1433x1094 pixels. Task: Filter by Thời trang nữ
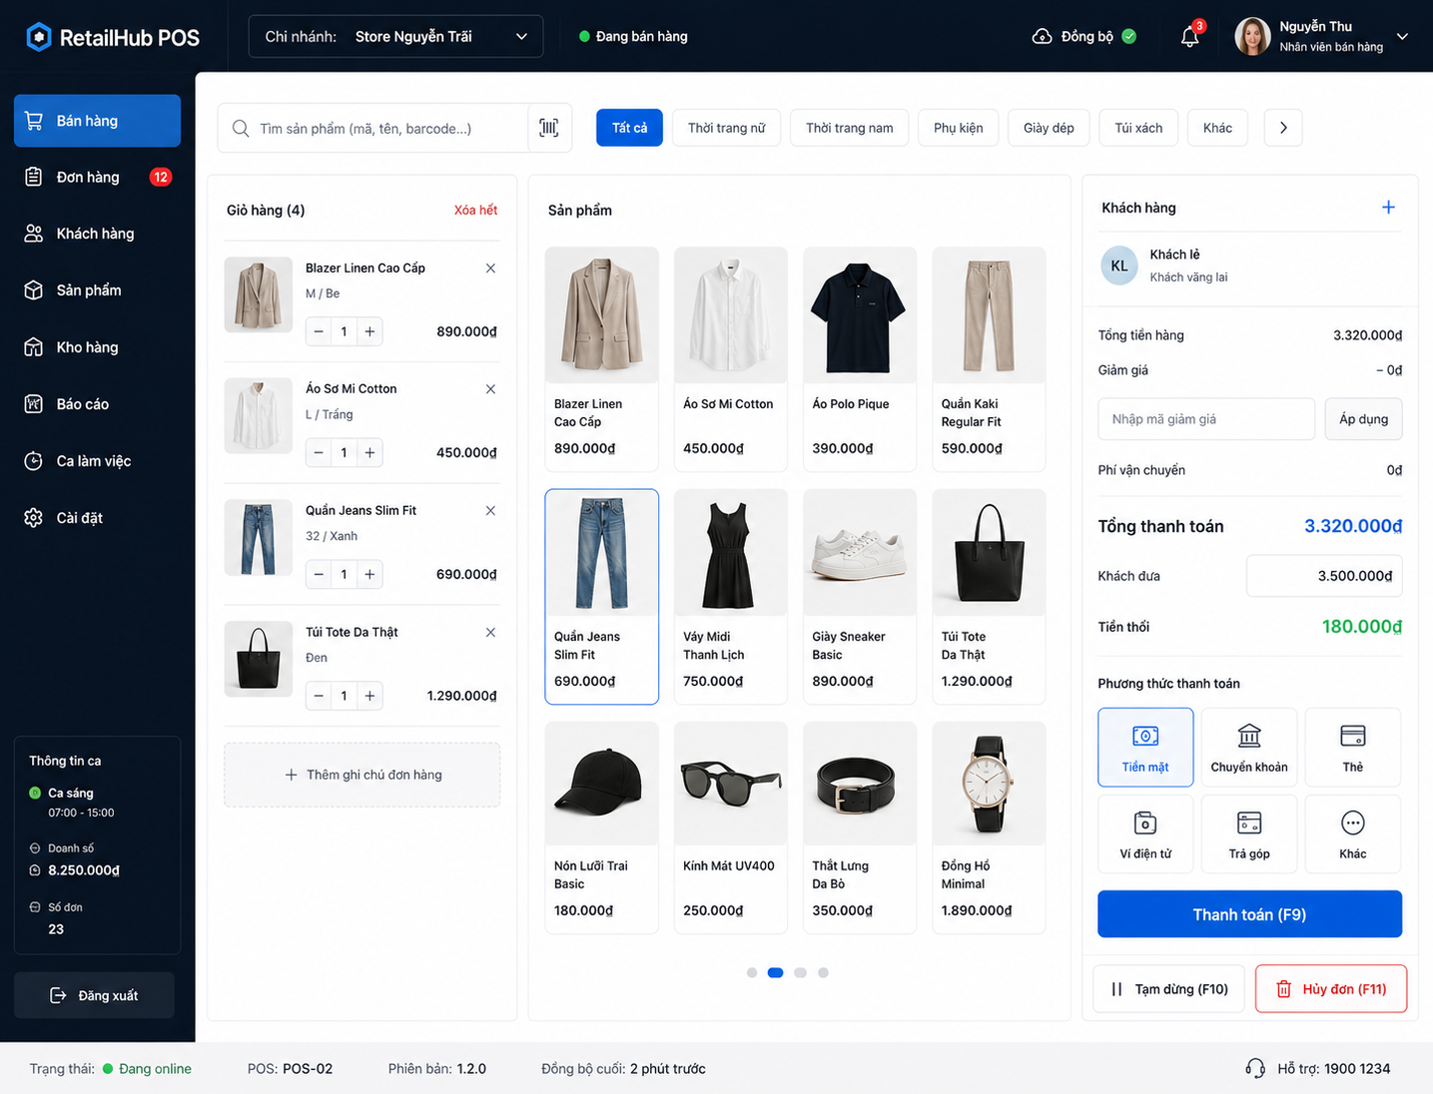(x=726, y=128)
